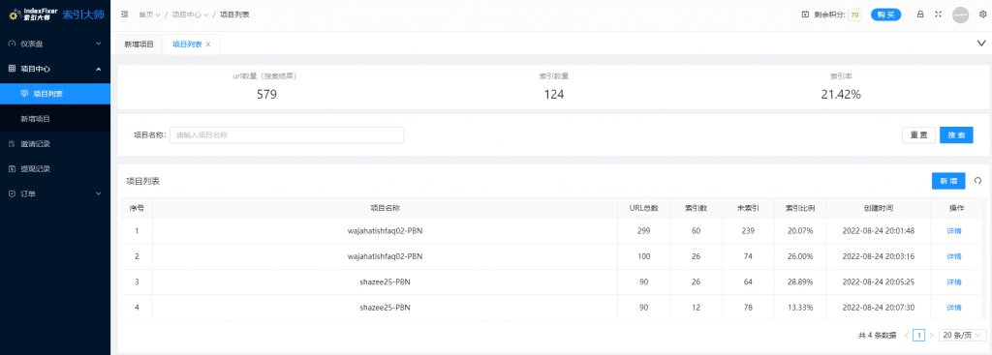Click wajahatishfaq02-PBN in row 1
This screenshot has height=355, width=992.
click(386, 231)
